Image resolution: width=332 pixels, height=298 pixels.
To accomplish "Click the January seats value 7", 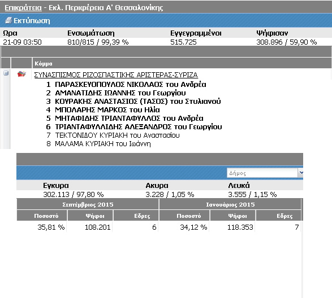I will coord(296,227).
